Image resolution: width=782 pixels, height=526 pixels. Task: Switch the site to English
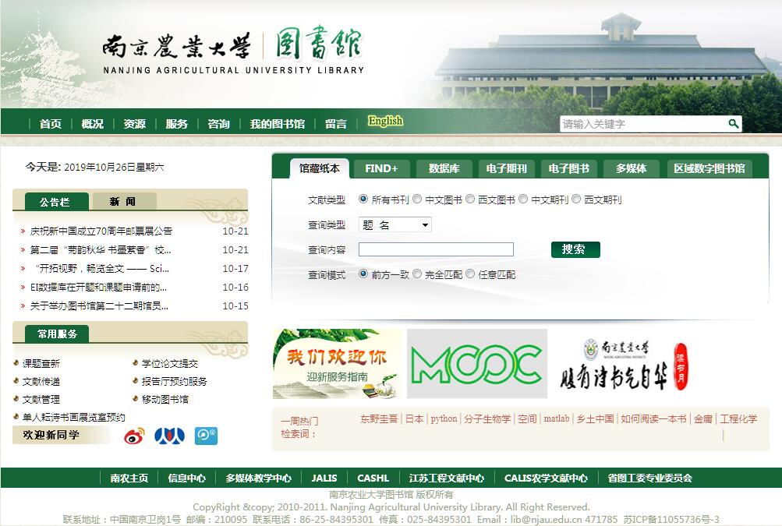(385, 121)
